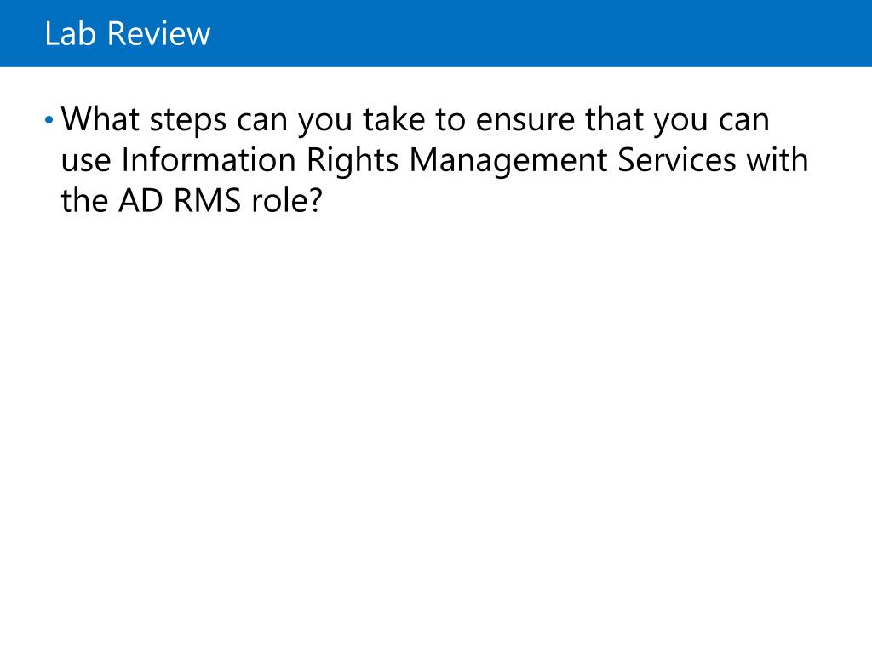The height and width of the screenshot is (654, 872).
Task: Select the word Review in the header
Action: click(159, 33)
